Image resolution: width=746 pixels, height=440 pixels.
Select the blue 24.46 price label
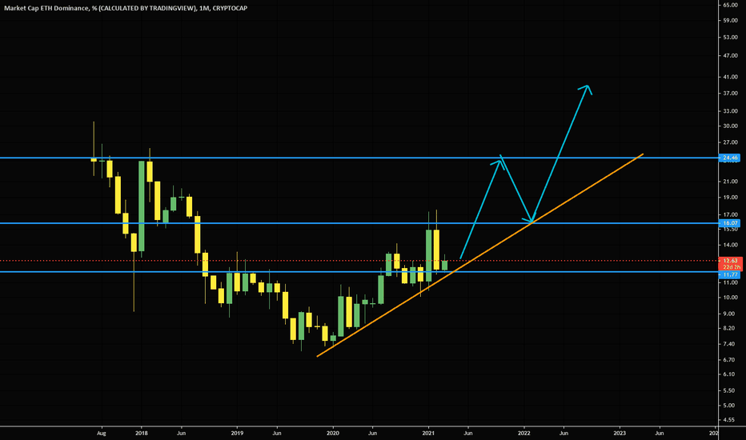click(730, 158)
